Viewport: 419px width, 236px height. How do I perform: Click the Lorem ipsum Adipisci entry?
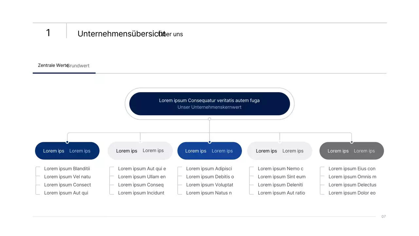(209, 168)
